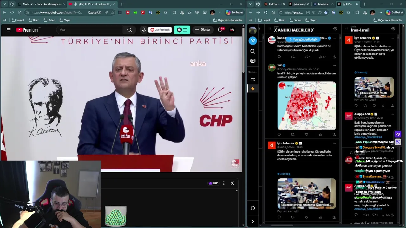Click the YouTube search magnifier button

[129, 30]
